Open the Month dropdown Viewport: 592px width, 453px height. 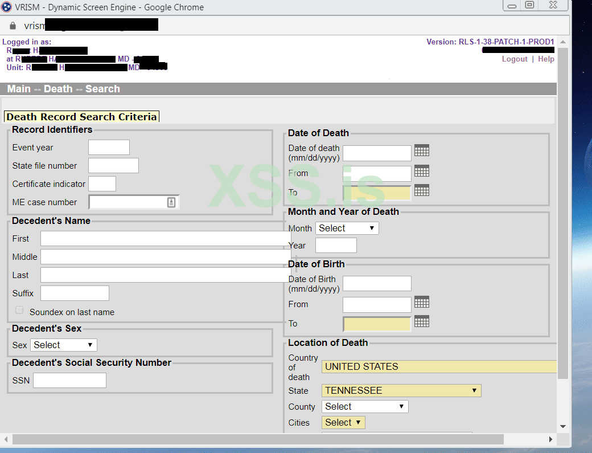[347, 228]
